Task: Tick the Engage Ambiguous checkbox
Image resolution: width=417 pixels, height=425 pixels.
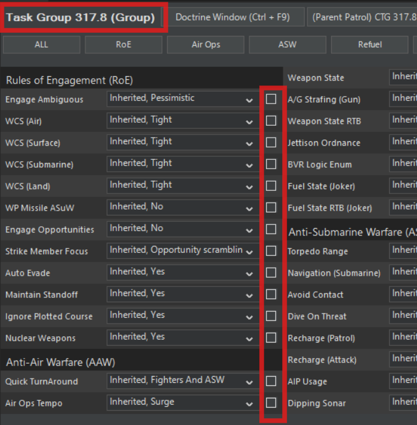Action: pos(271,99)
